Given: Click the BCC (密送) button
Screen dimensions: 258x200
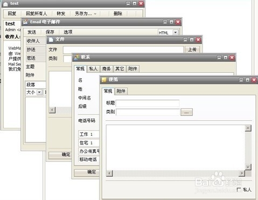Looking at the screenshot, I should (36, 58).
